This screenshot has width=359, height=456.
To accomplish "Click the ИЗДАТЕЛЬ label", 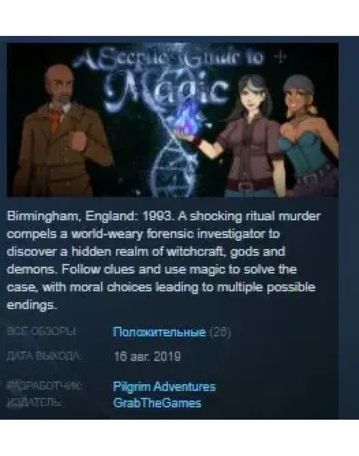I will pyautogui.click(x=34, y=403).
